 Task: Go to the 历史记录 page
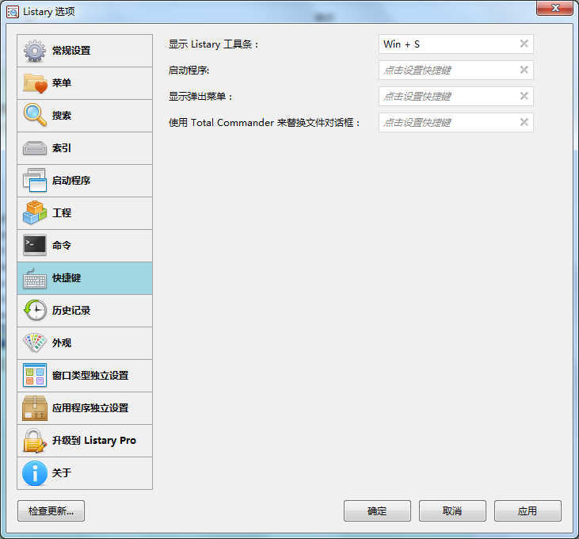coord(85,311)
